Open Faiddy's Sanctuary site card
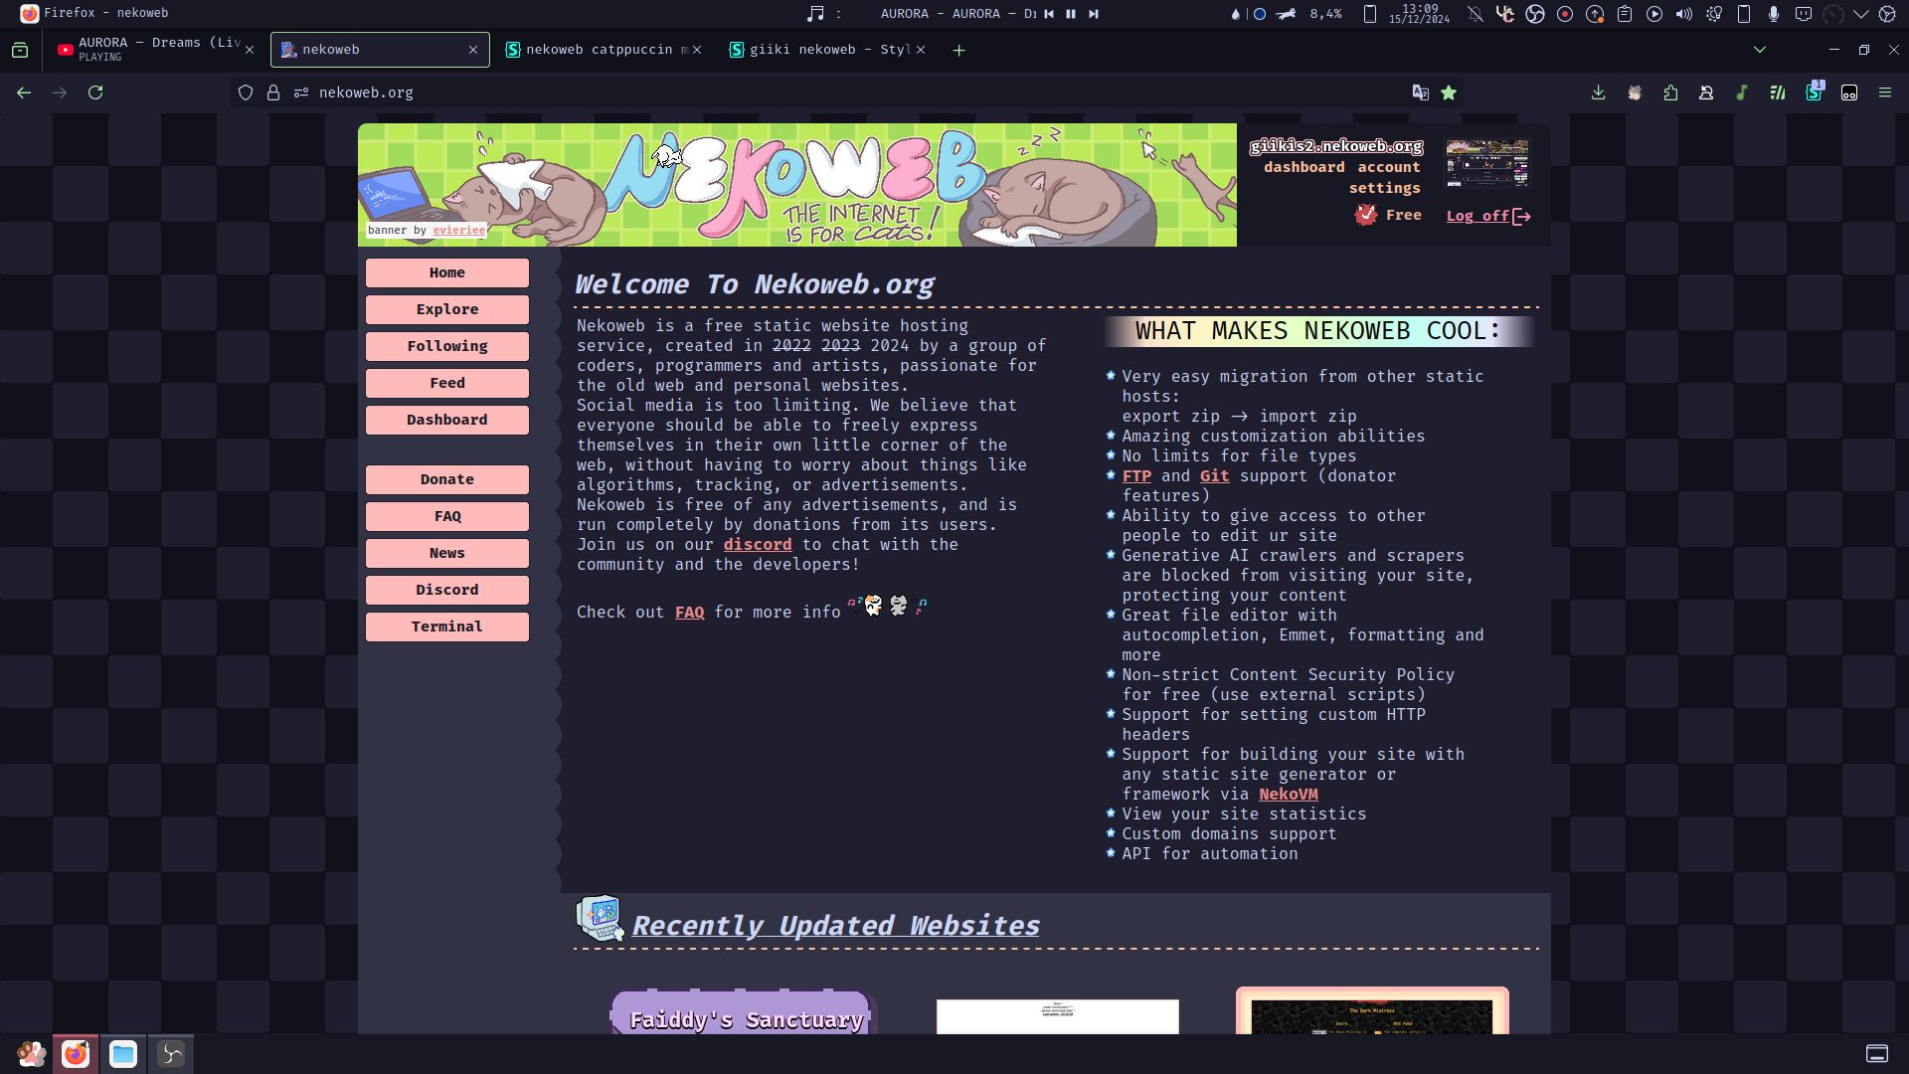This screenshot has height=1074, width=1909. pyautogui.click(x=743, y=1012)
